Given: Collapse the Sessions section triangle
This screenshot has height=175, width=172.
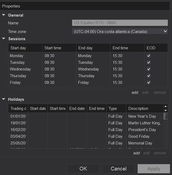Looking at the screenshot, I should click(x=4, y=39).
